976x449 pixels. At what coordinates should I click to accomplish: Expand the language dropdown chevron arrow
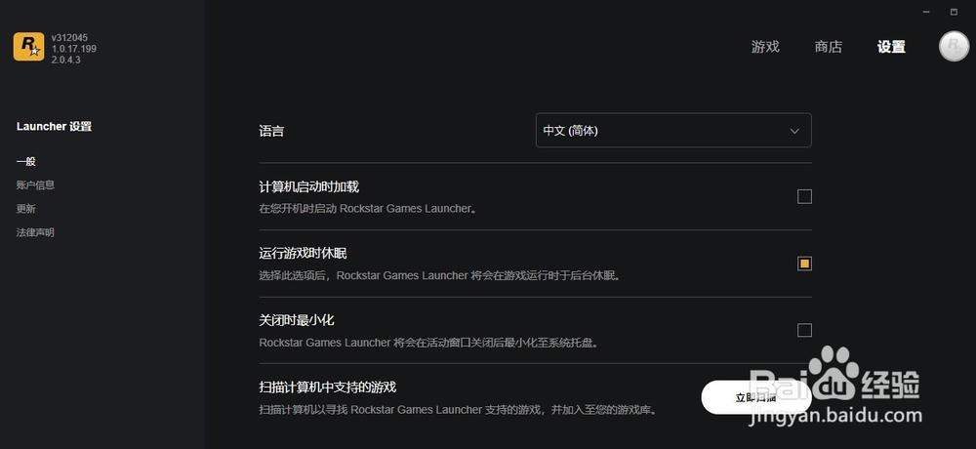point(794,131)
